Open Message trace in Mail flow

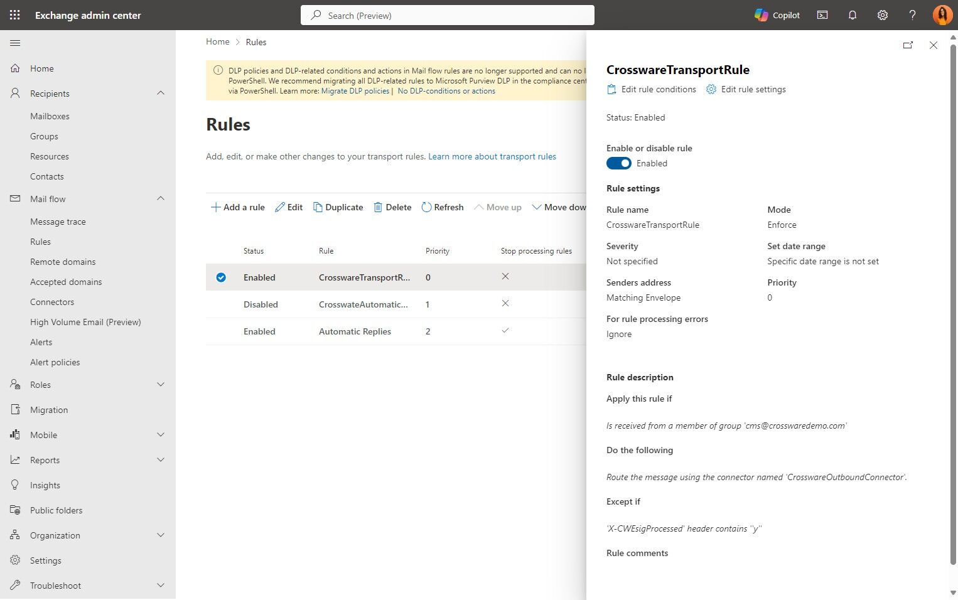58,222
